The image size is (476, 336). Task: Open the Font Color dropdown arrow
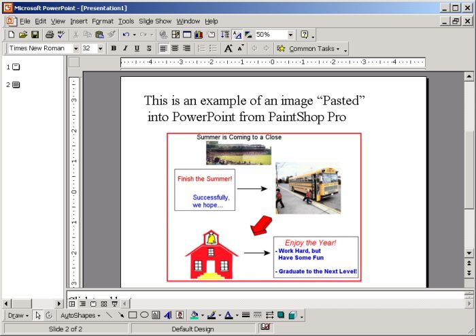237,316
